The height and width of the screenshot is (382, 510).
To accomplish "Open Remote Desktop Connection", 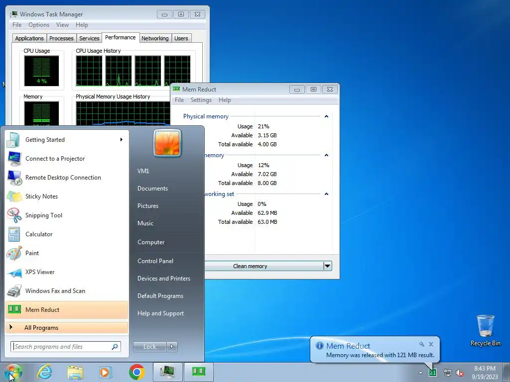I will [67, 178].
